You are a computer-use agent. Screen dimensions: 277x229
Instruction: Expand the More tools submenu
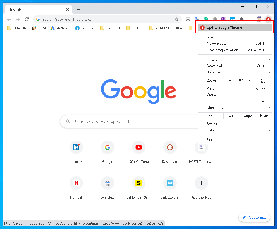pos(235,108)
